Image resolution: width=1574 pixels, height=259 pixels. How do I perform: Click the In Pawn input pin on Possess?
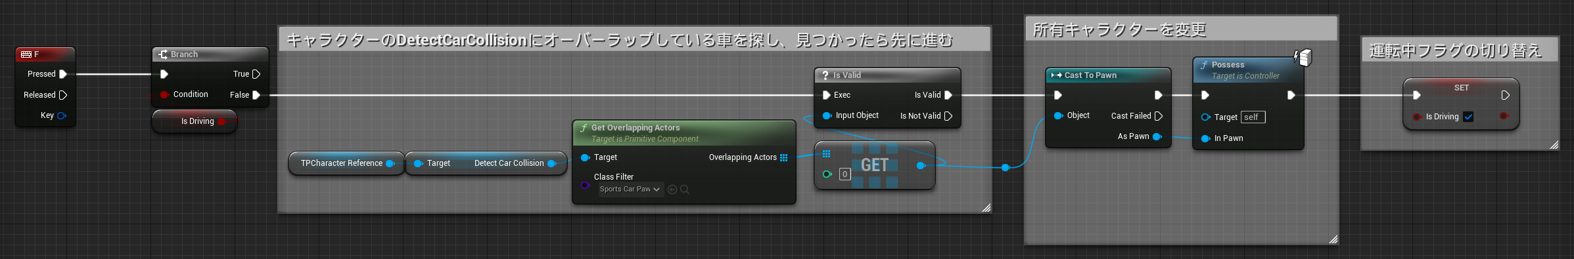point(1205,138)
